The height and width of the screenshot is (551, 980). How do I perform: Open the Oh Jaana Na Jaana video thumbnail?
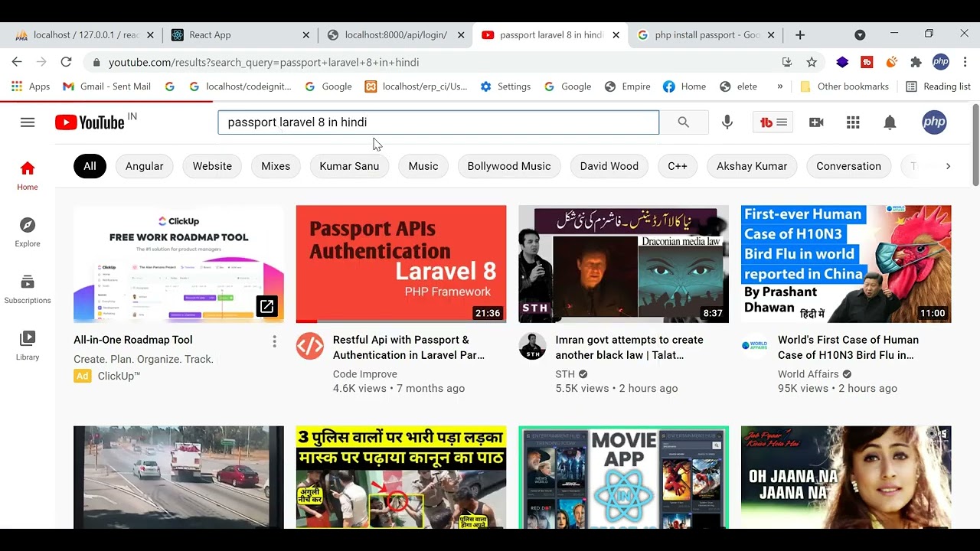click(x=846, y=478)
